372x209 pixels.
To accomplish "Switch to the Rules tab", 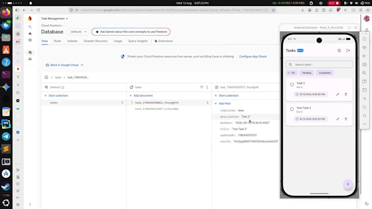I will click(57, 41).
